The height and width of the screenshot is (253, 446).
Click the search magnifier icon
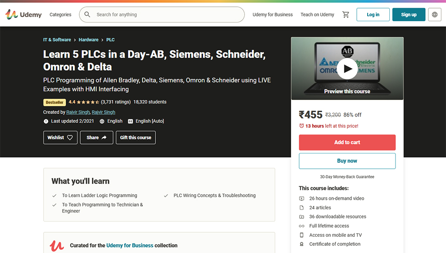click(87, 14)
